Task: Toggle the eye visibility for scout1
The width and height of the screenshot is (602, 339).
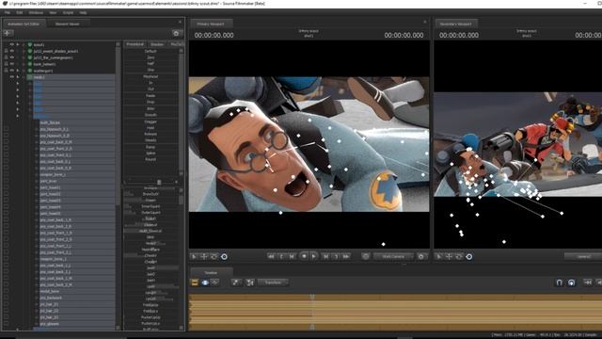Action: tap(12, 44)
